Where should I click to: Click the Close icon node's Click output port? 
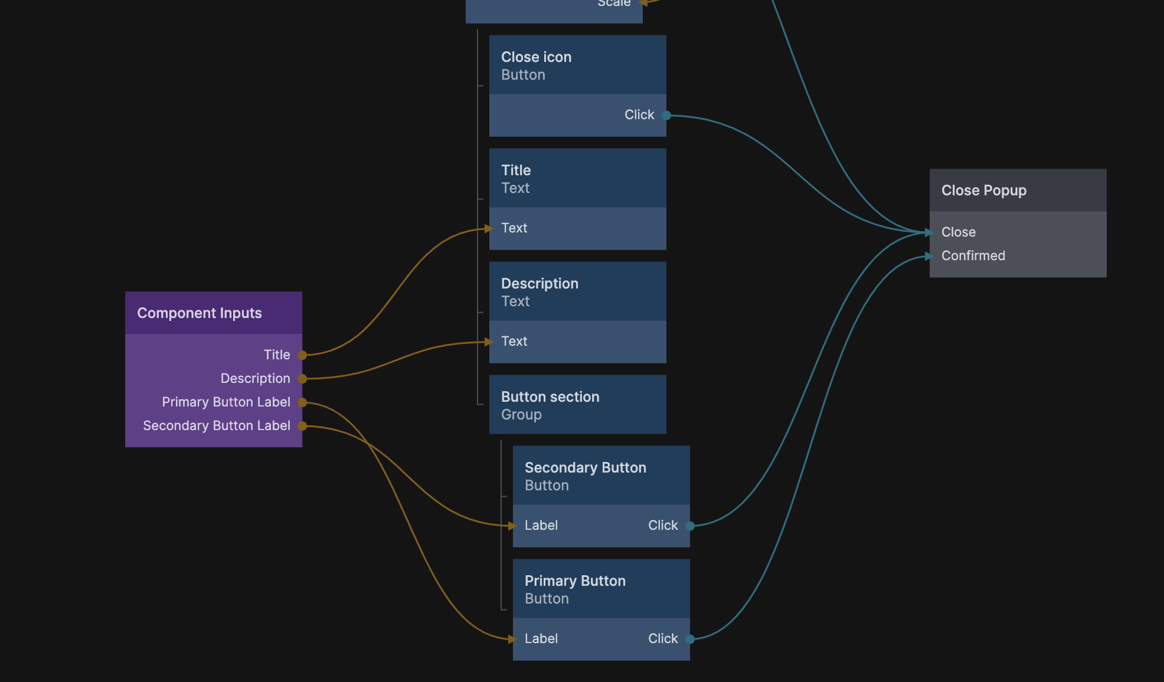666,115
